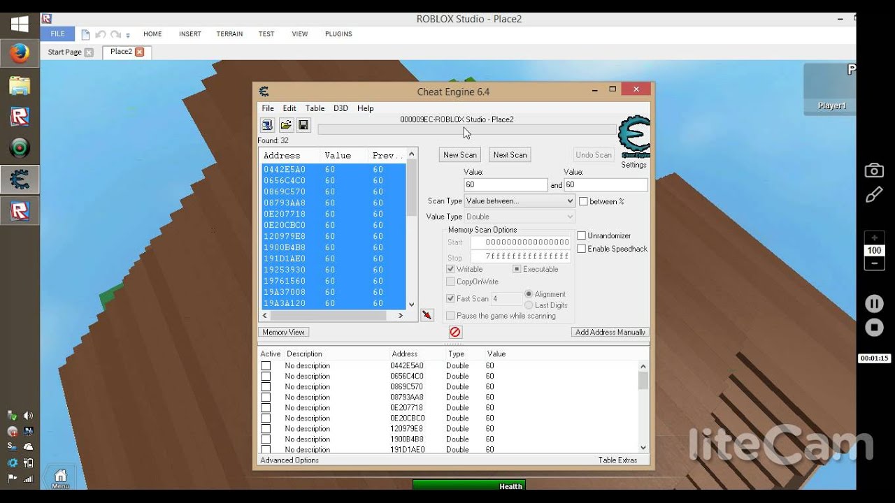895x503 pixels.
Task: Enable Speedhack checkbox
Action: tap(581, 249)
